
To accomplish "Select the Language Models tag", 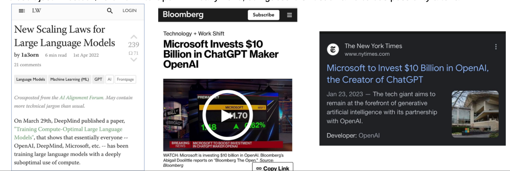I will point(31,79).
